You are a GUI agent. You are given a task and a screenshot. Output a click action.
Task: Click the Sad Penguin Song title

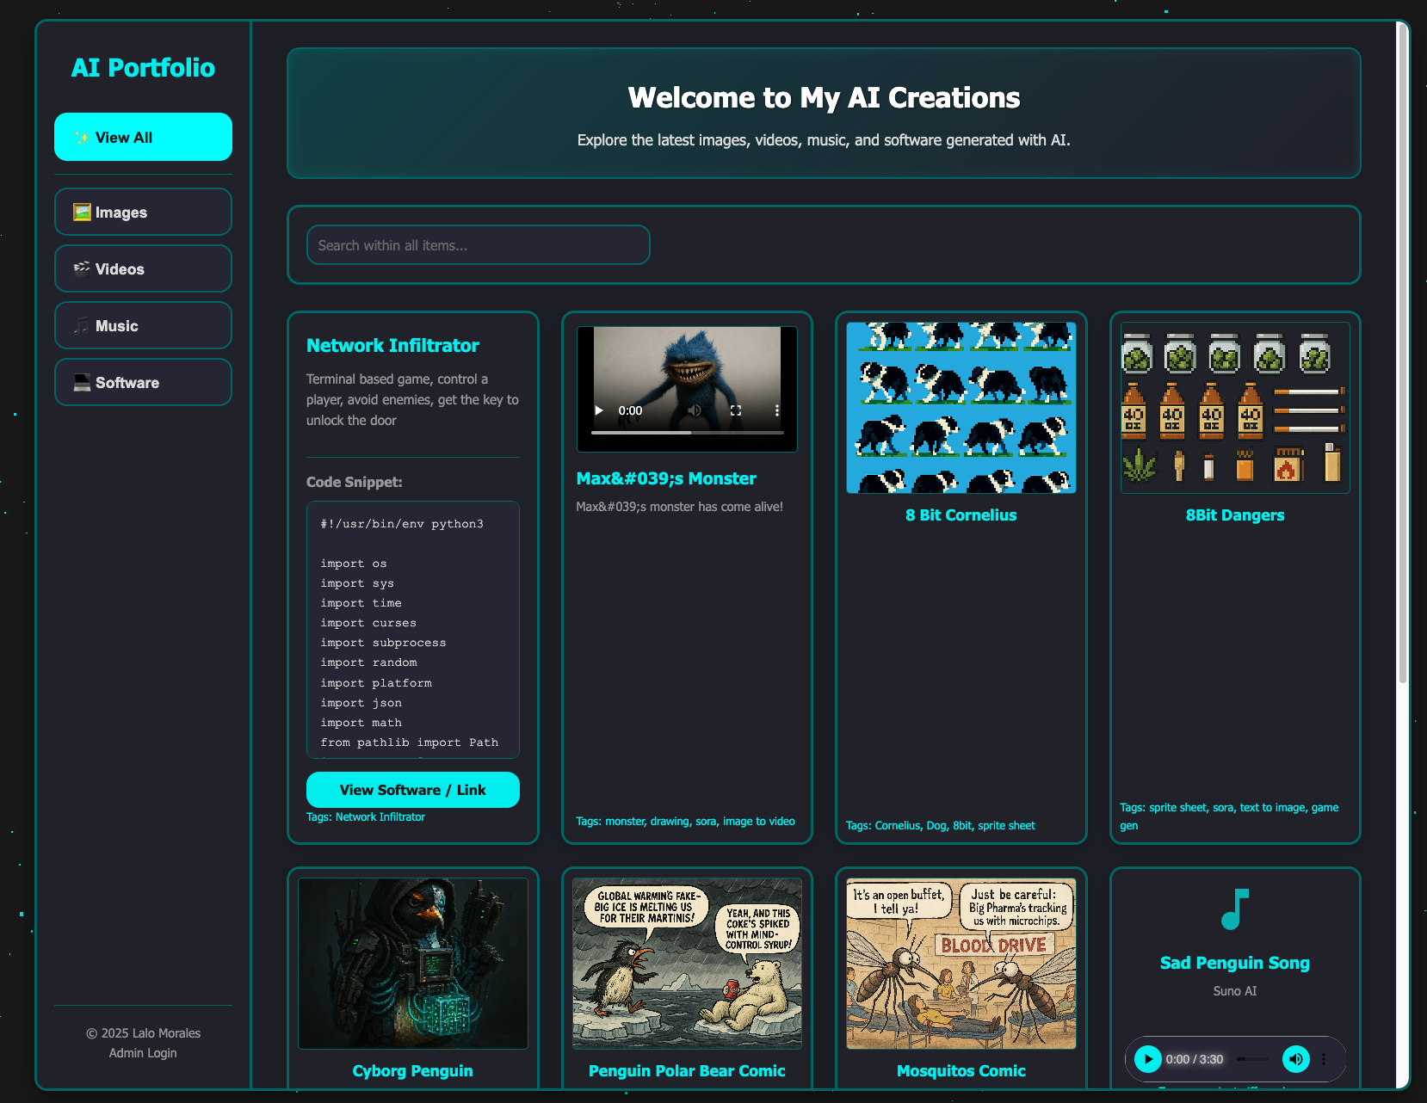pyautogui.click(x=1235, y=963)
